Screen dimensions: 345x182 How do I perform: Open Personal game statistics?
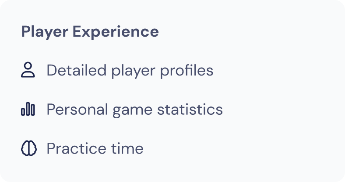pos(135,110)
